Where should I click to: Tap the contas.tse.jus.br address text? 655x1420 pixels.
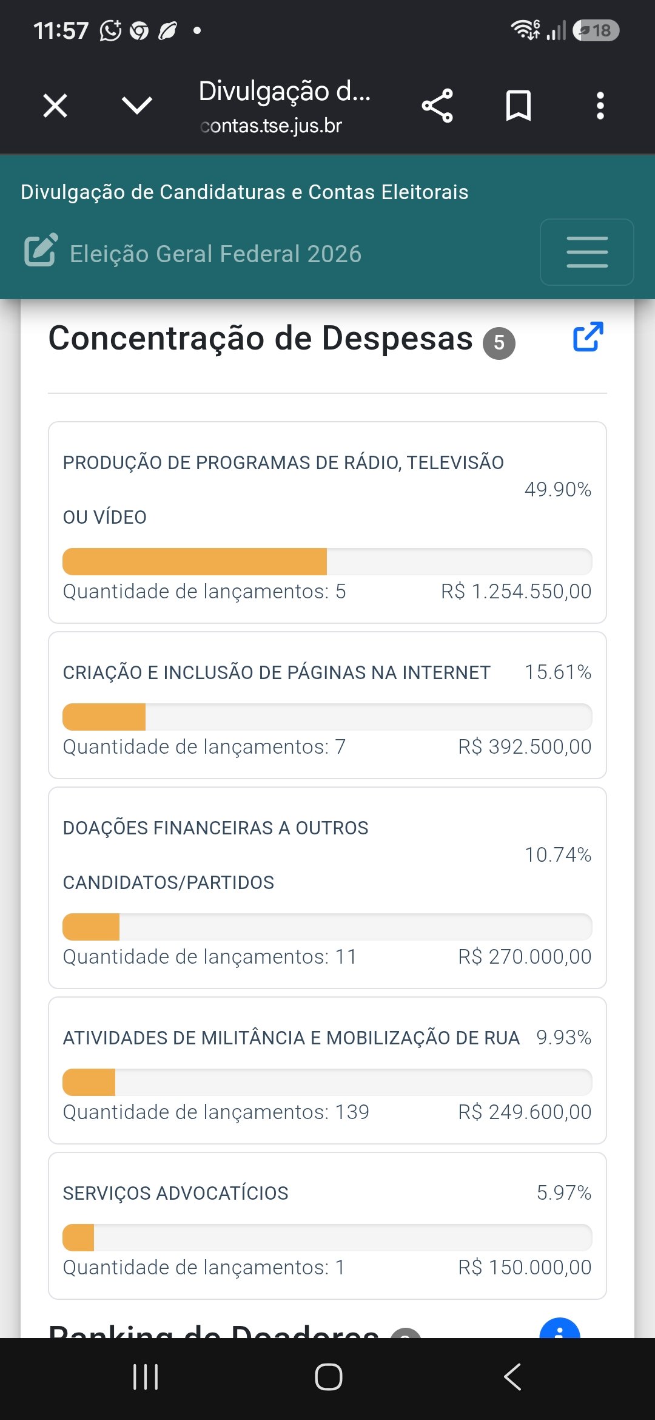coord(271,126)
